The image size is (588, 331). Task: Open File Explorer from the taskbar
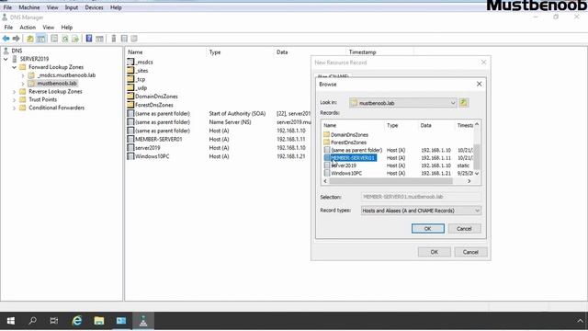click(99, 321)
